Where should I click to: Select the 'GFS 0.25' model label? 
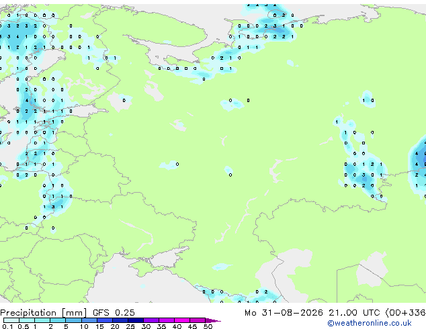tap(114, 313)
